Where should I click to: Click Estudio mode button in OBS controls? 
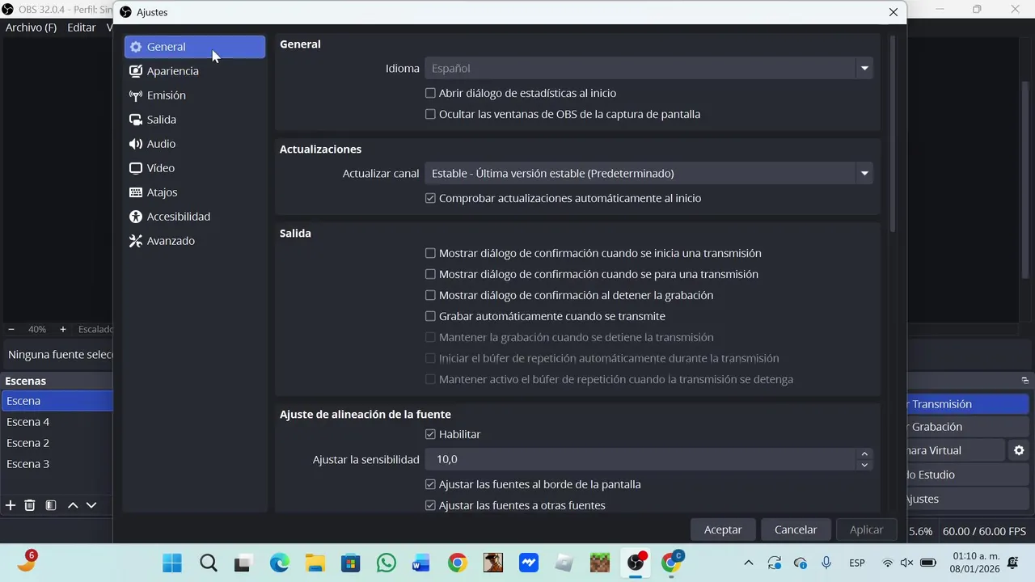pyautogui.click(x=966, y=474)
